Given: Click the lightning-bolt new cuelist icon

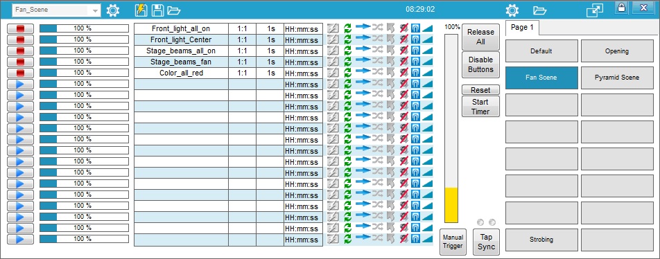Looking at the screenshot, I should click(x=141, y=10).
